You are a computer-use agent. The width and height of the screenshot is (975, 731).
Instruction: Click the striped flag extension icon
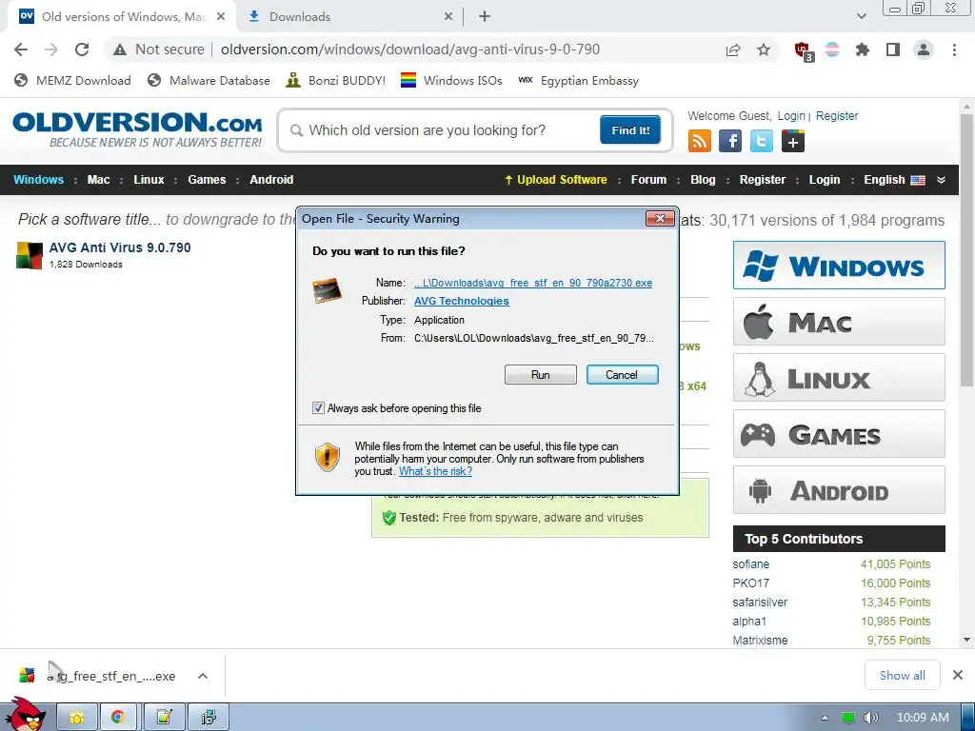click(832, 49)
